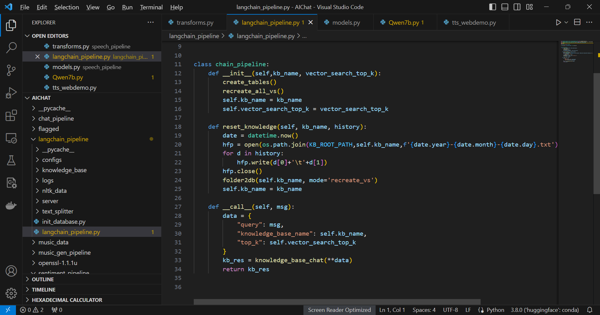The height and width of the screenshot is (315, 600).
Task: Open Customize Layout button
Action: (529, 7)
